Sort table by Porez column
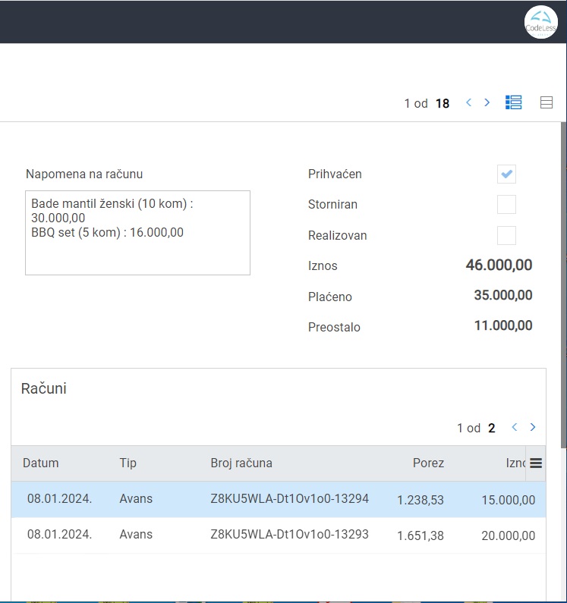Viewport: 567px width, 603px height. (428, 463)
